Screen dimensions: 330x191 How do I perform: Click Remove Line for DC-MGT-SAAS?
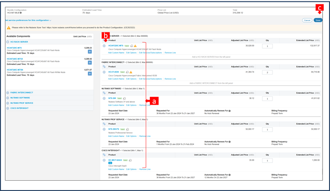145,169
